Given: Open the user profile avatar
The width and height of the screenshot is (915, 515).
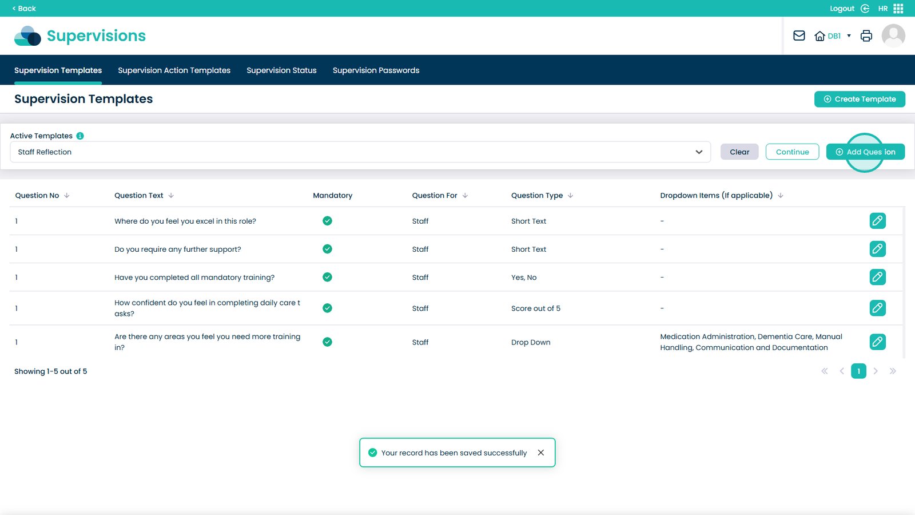Looking at the screenshot, I should click(x=893, y=36).
